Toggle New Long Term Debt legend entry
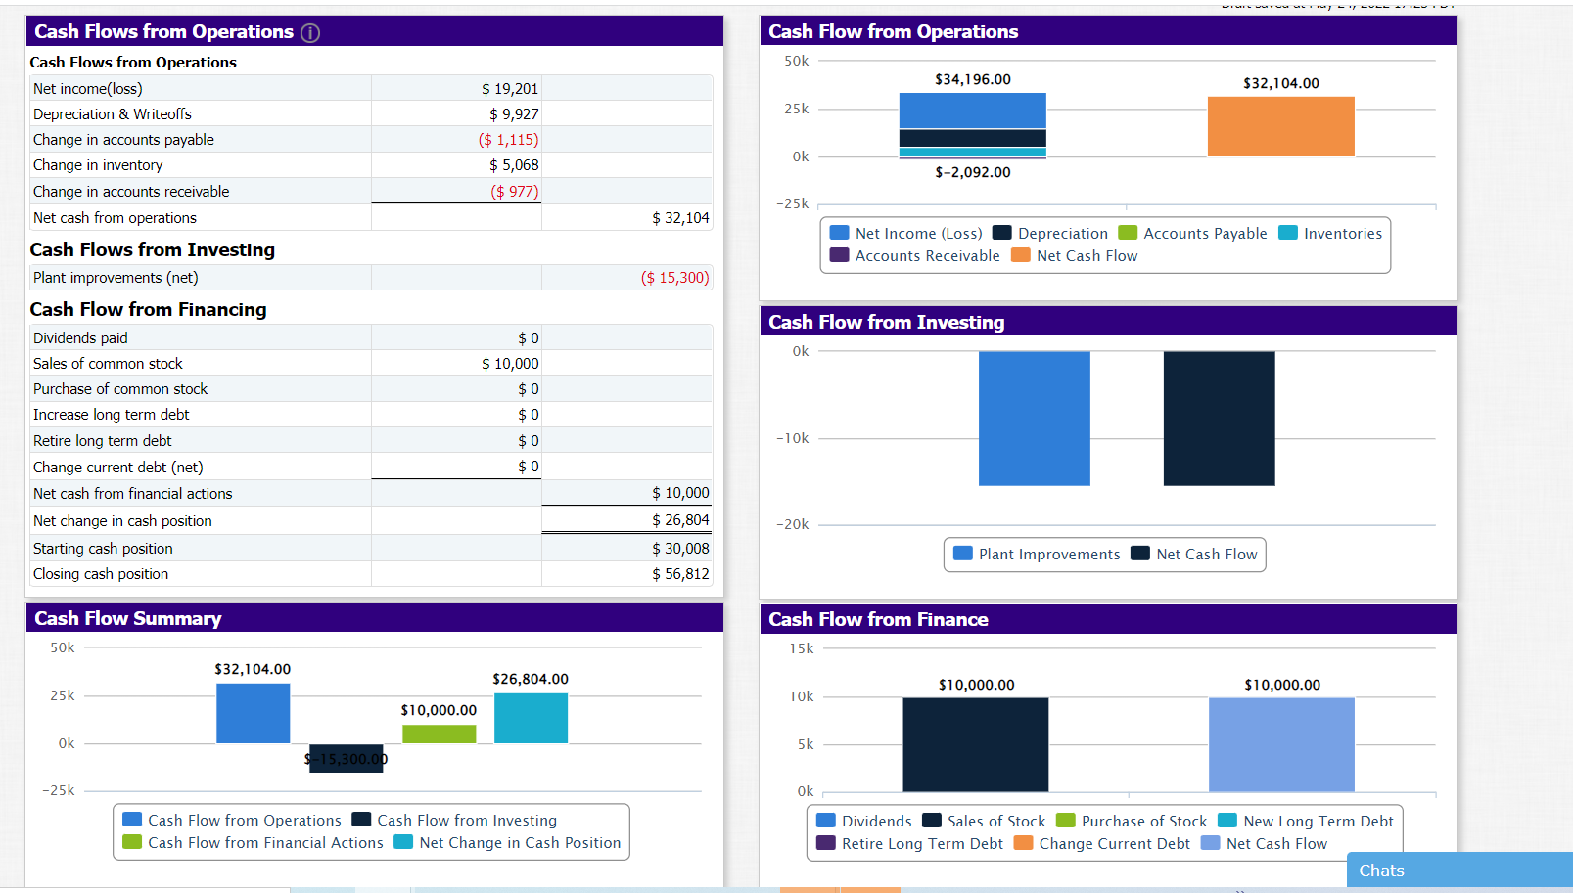The height and width of the screenshot is (893, 1573). 1306,821
